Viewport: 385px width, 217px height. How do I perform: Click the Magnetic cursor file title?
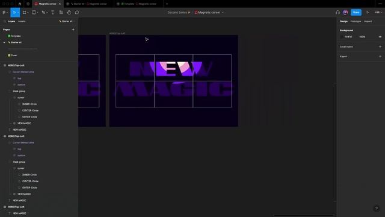tap(209, 12)
